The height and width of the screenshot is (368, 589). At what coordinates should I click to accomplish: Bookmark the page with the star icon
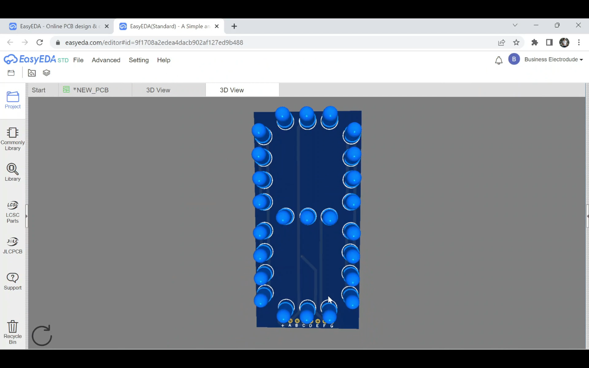(x=516, y=43)
